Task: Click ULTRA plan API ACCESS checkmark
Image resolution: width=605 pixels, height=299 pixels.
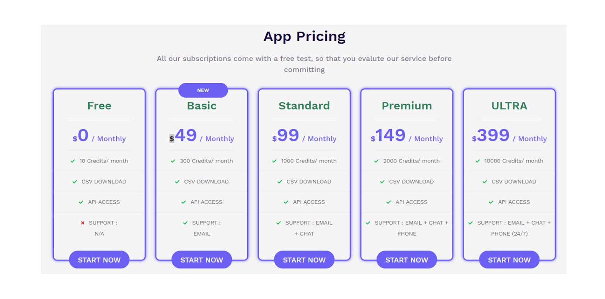Action: pyautogui.click(x=491, y=202)
